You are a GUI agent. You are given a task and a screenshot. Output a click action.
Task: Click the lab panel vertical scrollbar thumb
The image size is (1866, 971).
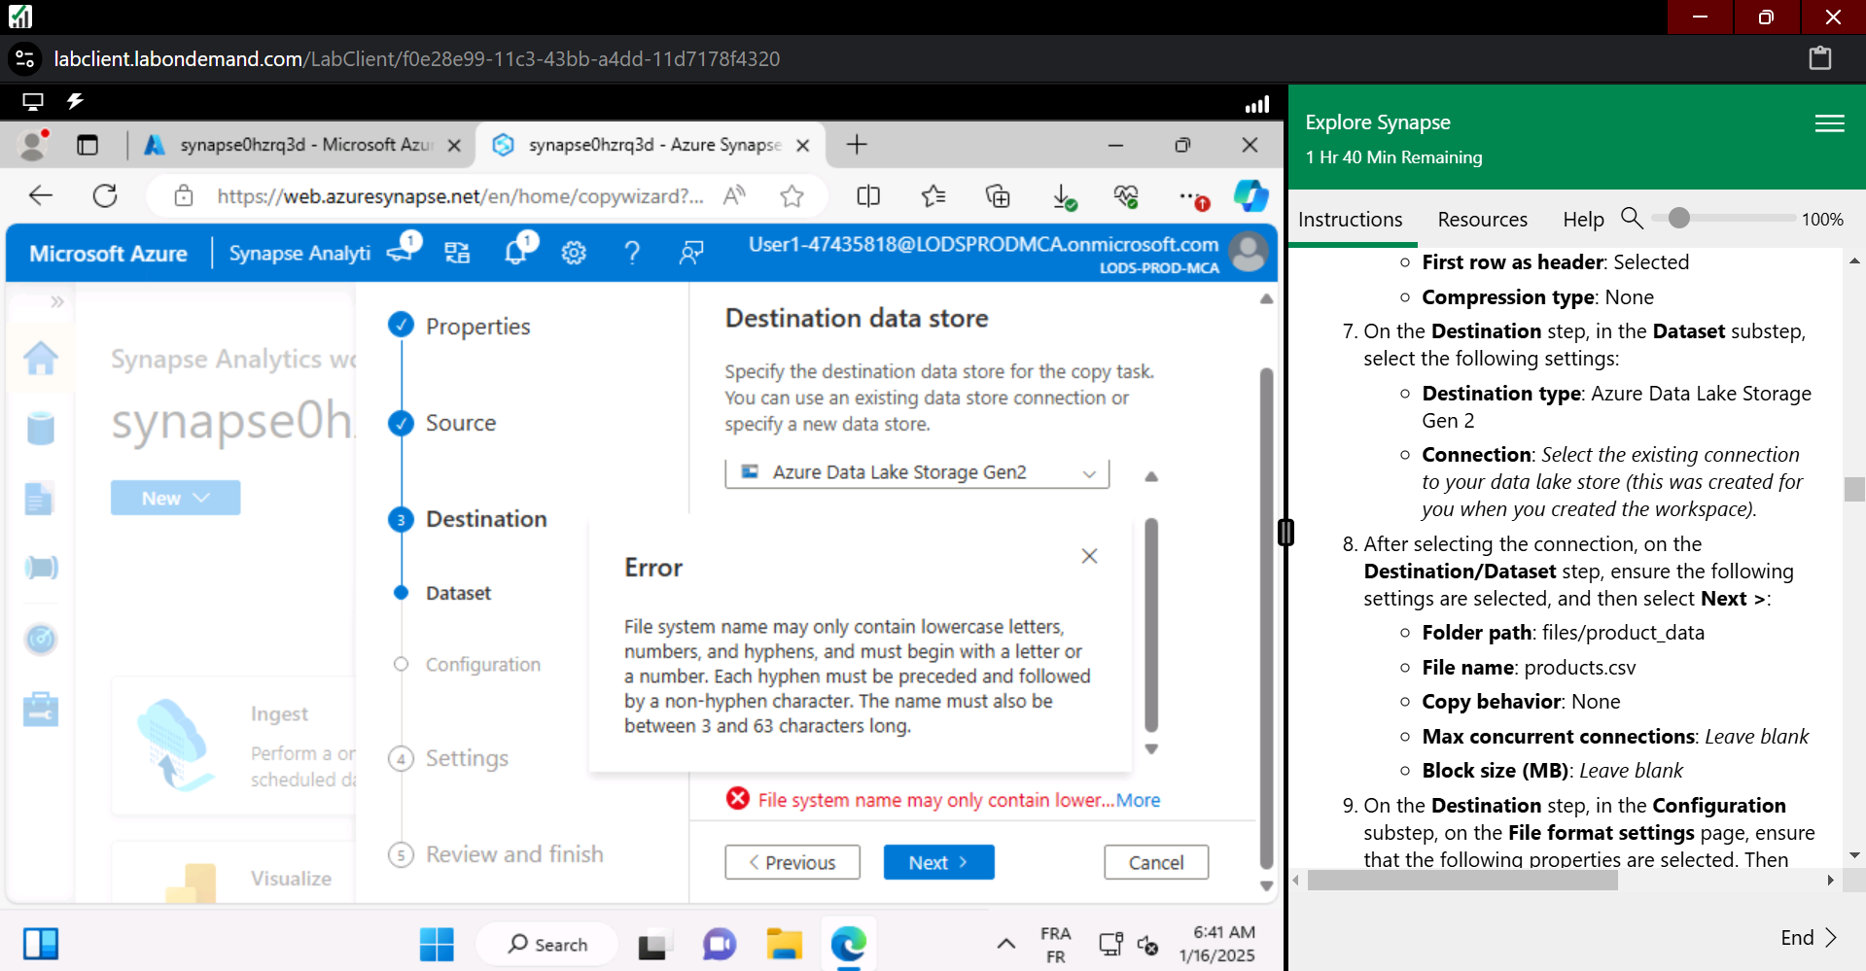(x=1854, y=489)
